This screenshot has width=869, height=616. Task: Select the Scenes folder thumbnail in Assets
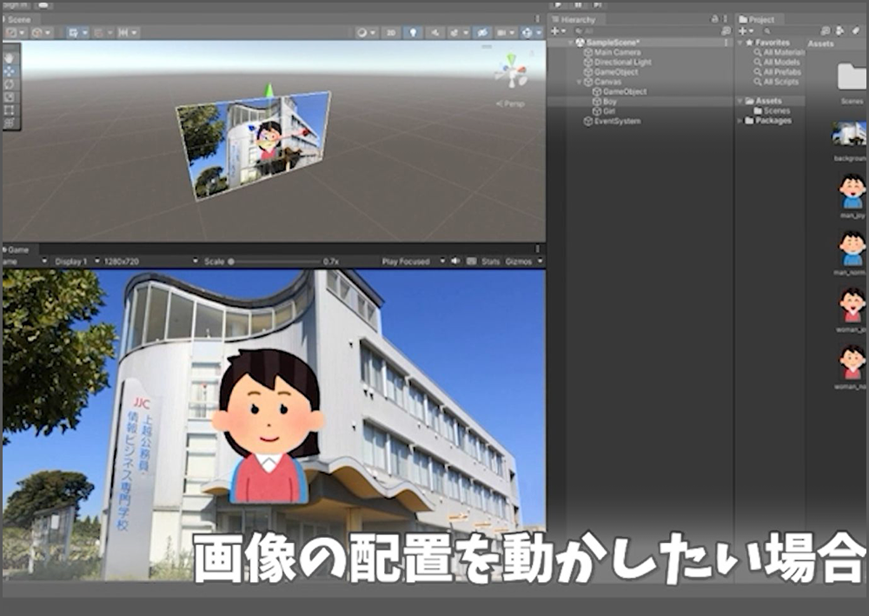(851, 78)
